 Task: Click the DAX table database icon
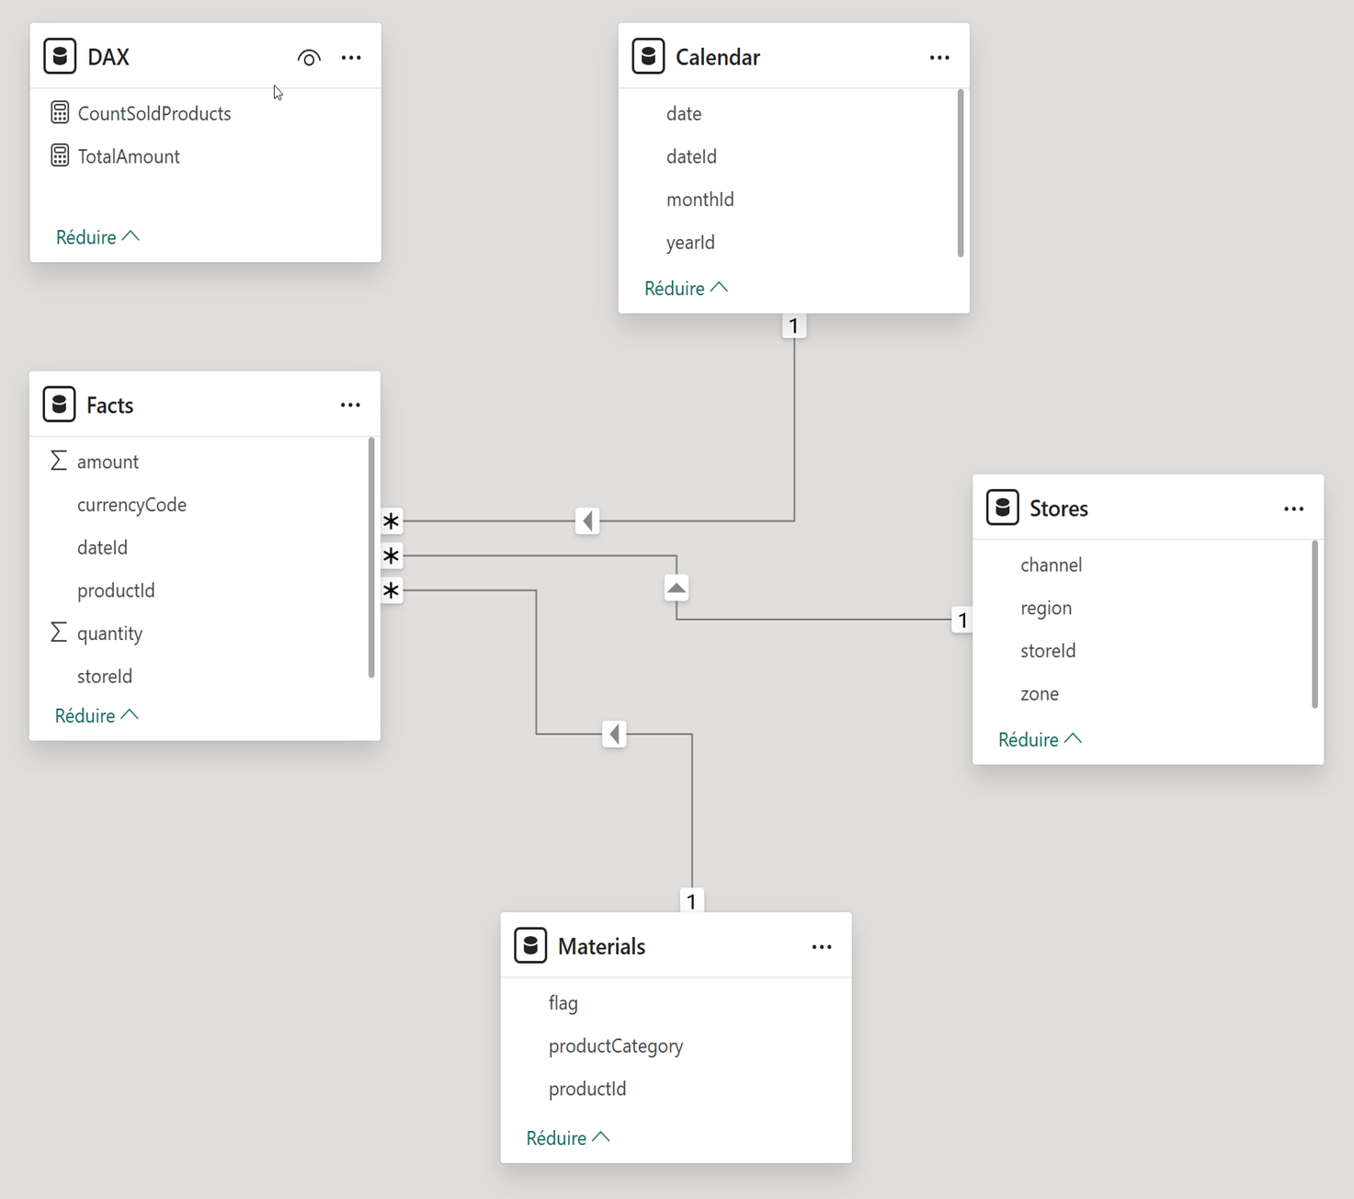(60, 56)
